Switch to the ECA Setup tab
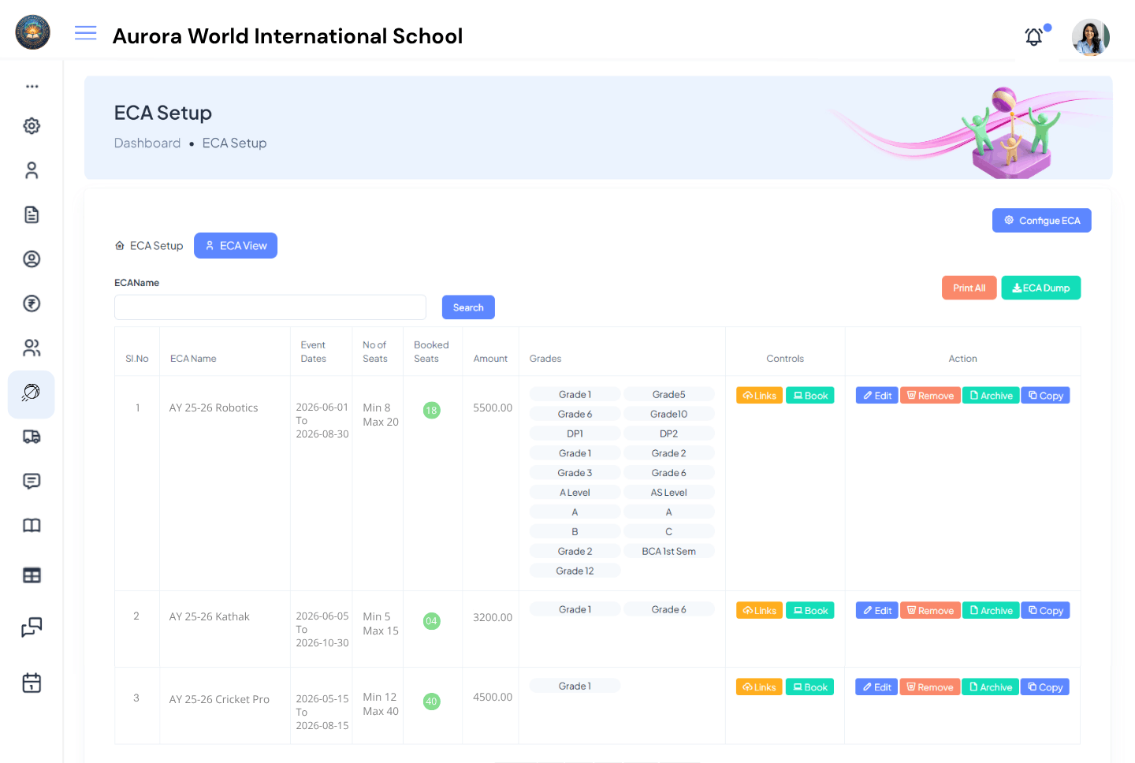Screen dimensions: 1135x763 tap(149, 245)
